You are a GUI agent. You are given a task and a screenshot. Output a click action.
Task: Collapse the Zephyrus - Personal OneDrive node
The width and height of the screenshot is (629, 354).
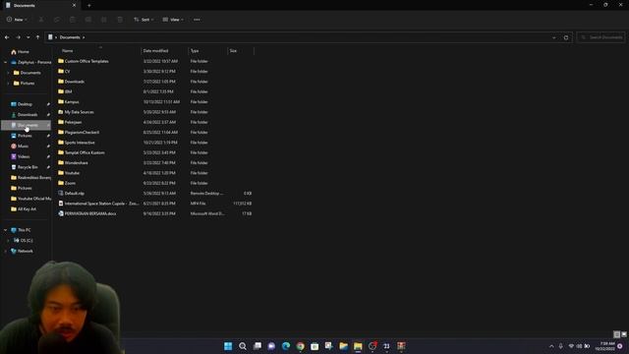click(x=5, y=62)
